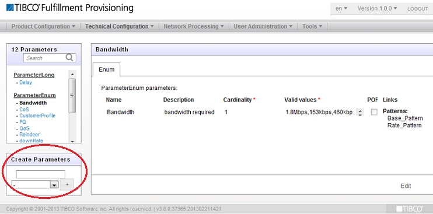This screenshot has width=433, height=214.
Task: Select the Delay parameter
Action: point(26,82)
